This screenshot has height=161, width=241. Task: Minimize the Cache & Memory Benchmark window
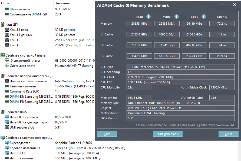[222, 5]
